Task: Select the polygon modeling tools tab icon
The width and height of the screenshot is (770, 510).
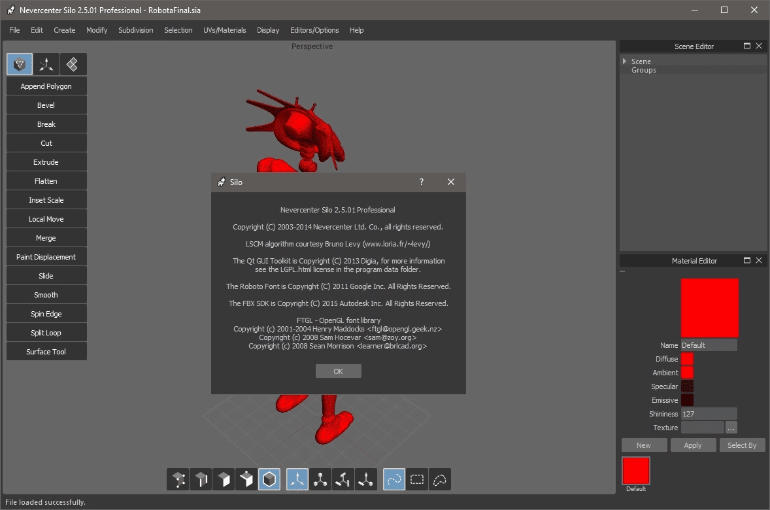Action: click(x=20, y=64)
